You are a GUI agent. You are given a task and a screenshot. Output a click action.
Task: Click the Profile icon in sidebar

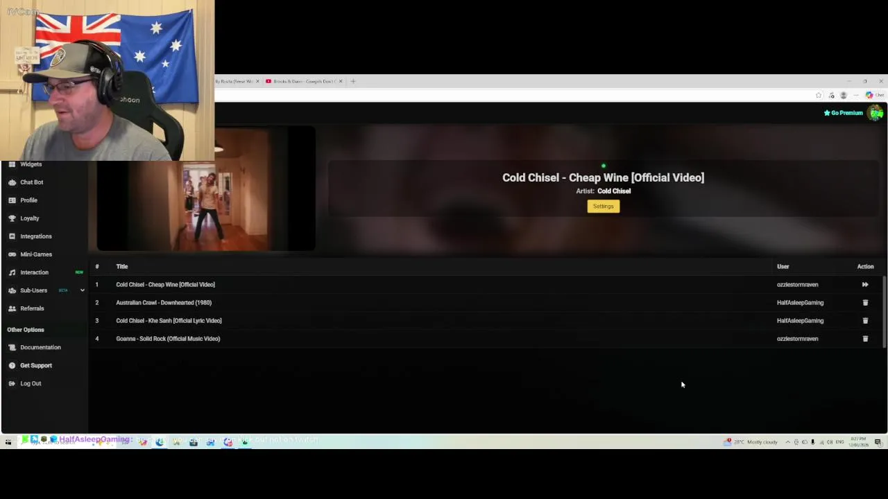pyautogui.click(x=12, y=200)
